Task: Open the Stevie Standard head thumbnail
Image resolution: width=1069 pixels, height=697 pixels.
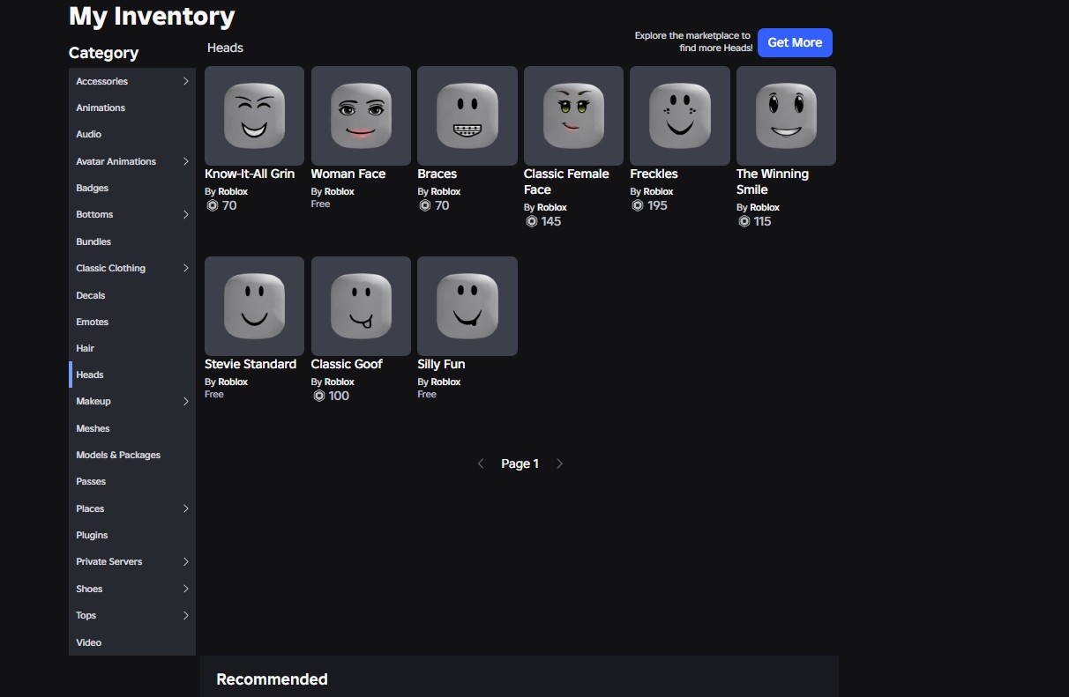Action: (254, 306)
